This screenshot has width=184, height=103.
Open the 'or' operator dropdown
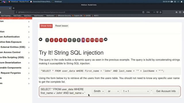tap(113, 91)
